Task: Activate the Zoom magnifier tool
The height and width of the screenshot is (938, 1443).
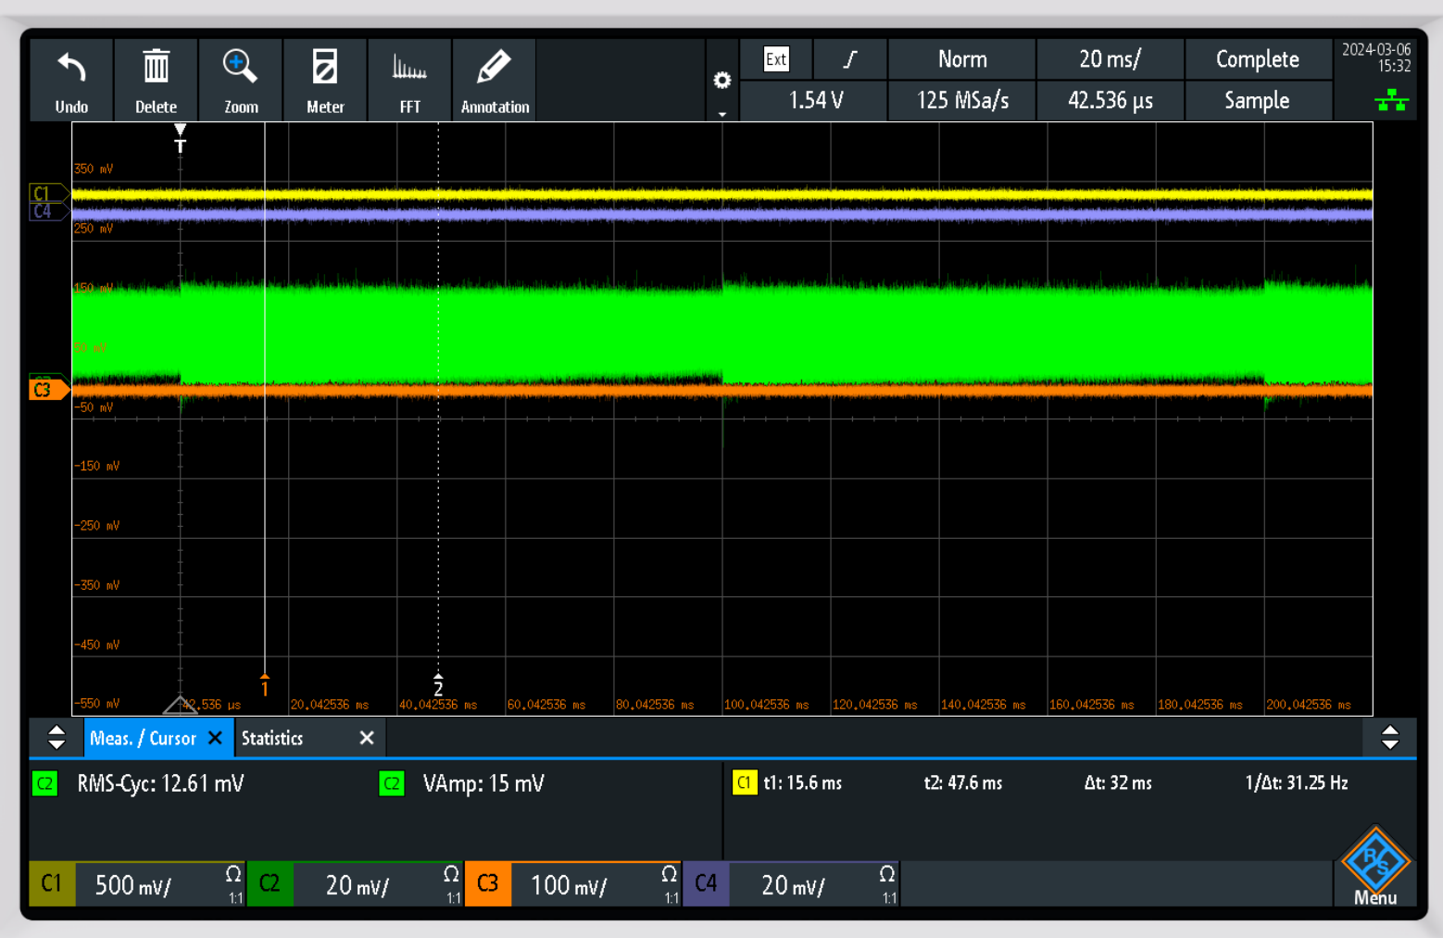Action: (x=240, y=69)
